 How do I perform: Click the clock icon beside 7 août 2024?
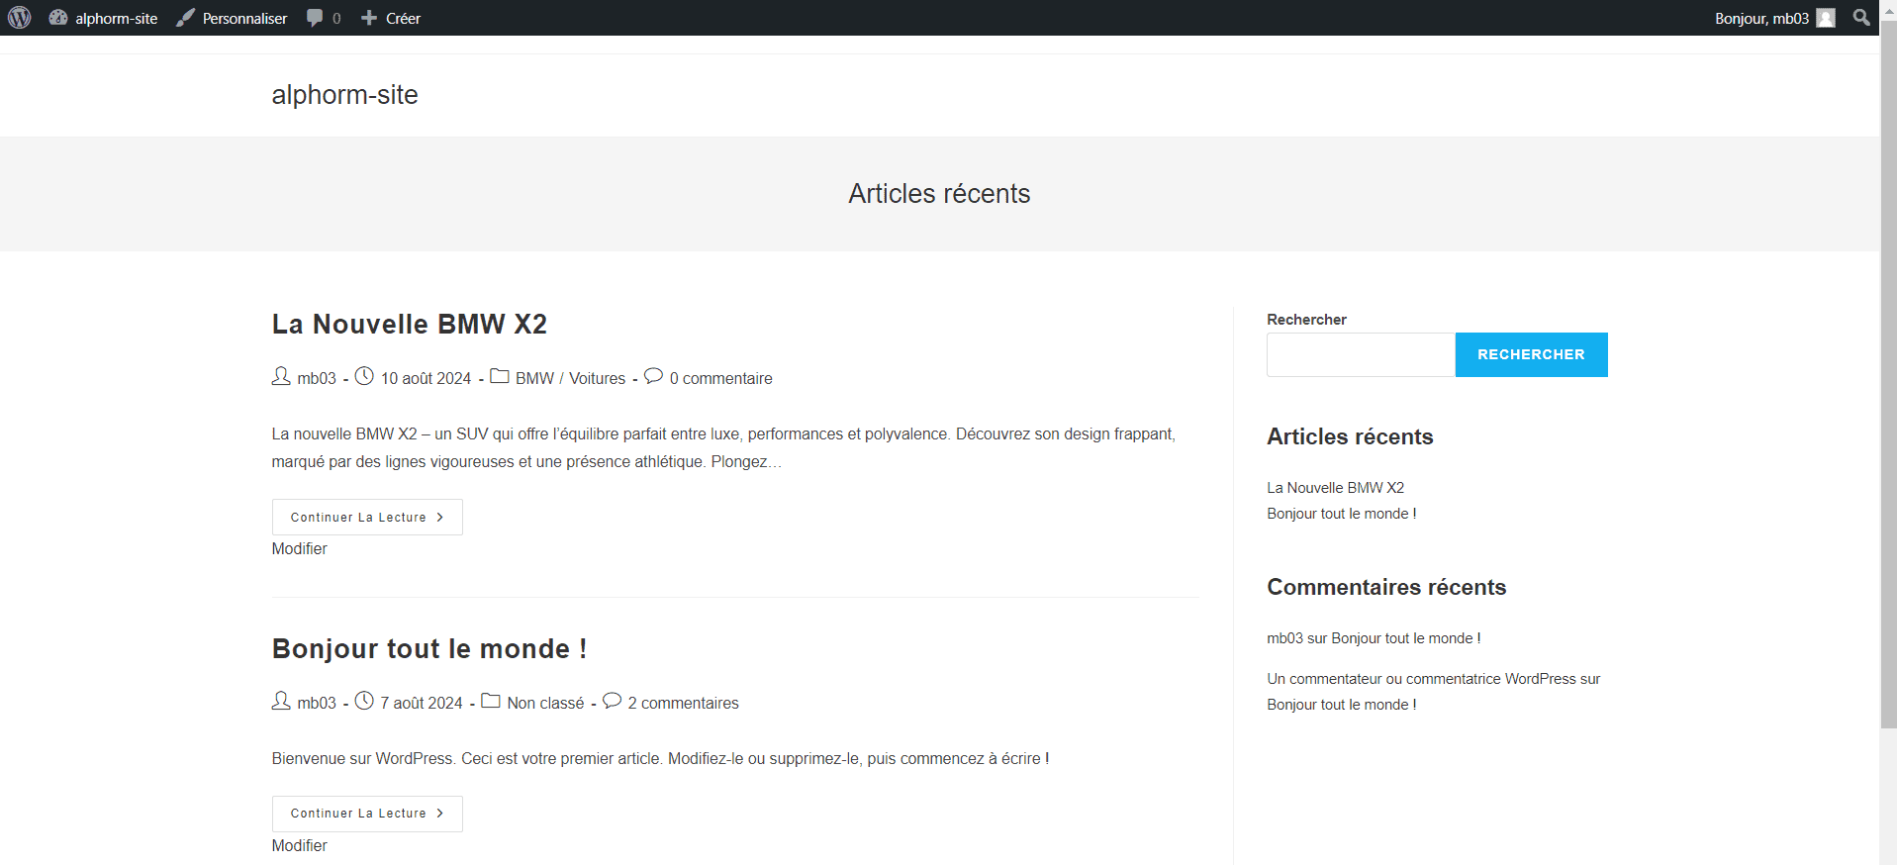click(364, 701)
